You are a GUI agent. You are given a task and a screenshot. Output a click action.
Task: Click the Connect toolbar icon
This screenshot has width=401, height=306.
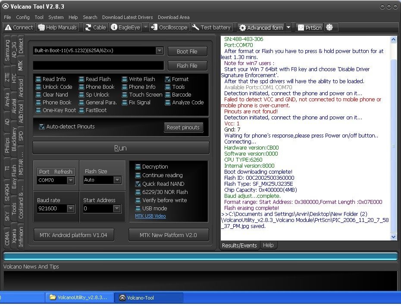(8, 28)
